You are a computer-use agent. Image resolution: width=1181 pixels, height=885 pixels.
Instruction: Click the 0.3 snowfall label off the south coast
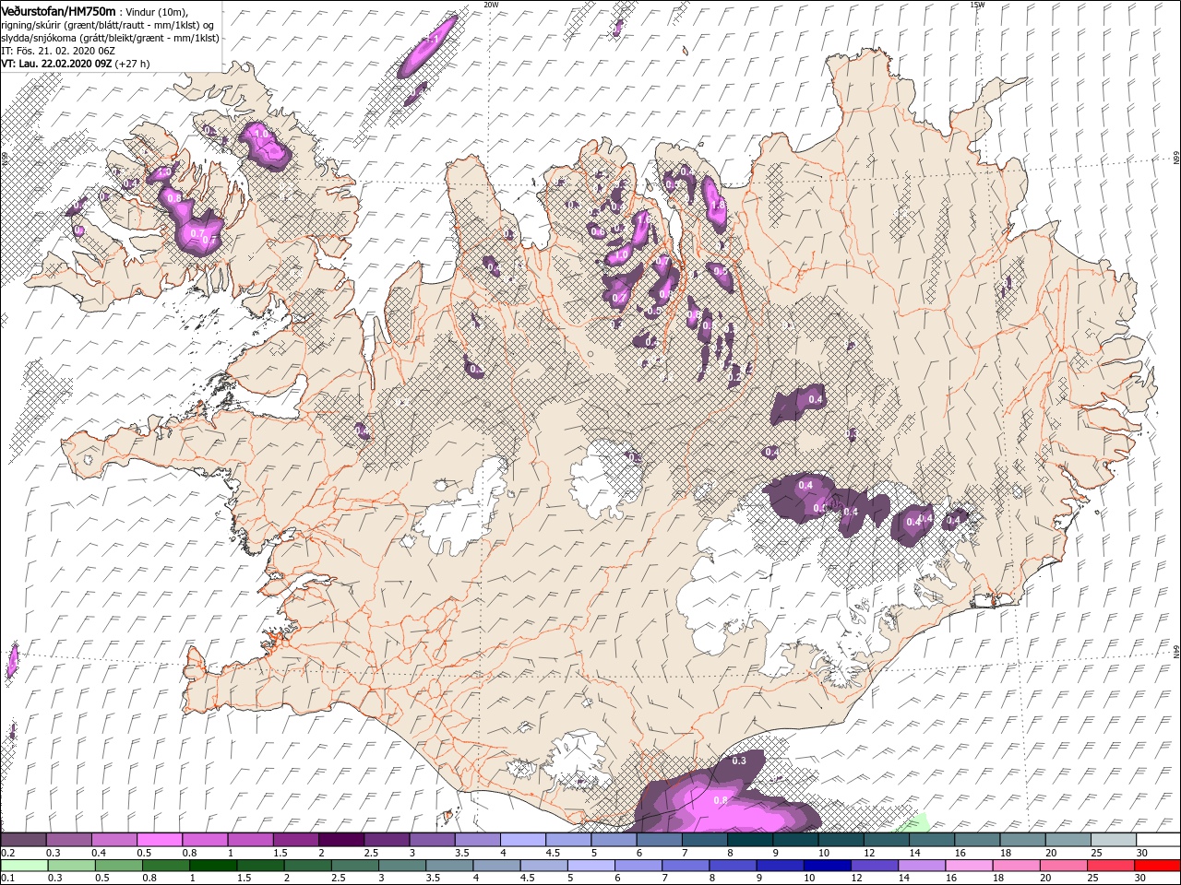739,761
